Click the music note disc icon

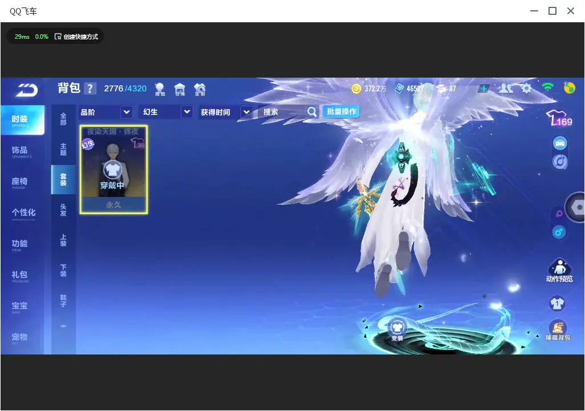pyautogui.click(x=560, y=162)
